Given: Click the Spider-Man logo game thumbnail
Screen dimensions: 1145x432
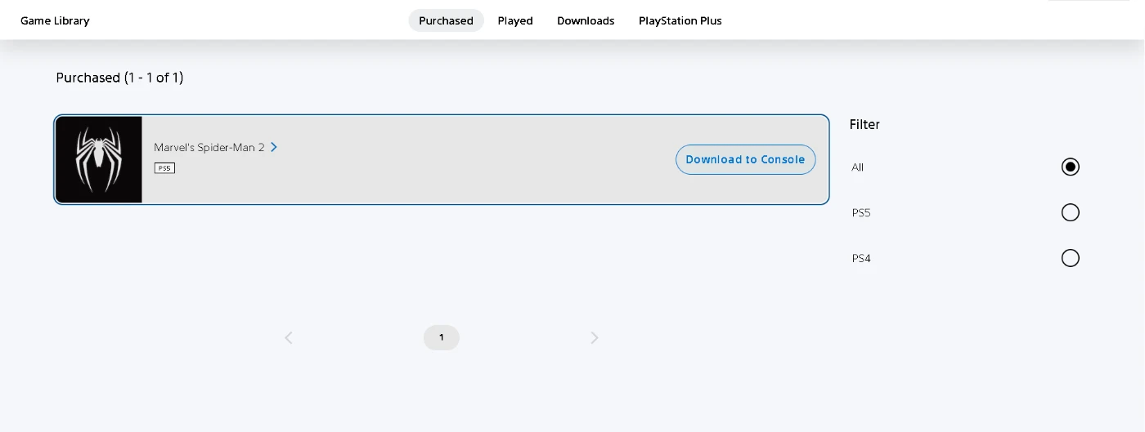Looking at the screenshot, I should (98, 159).
